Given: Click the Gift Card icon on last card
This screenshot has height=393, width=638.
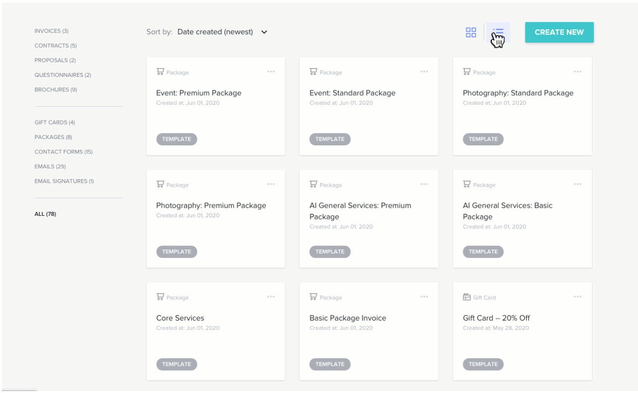Looking at the screenshot, I should [x=467, y=297].
